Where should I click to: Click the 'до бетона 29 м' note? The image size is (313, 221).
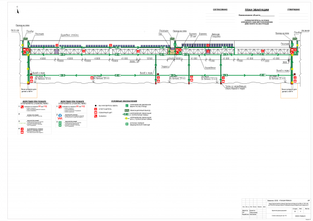[177, 79]
